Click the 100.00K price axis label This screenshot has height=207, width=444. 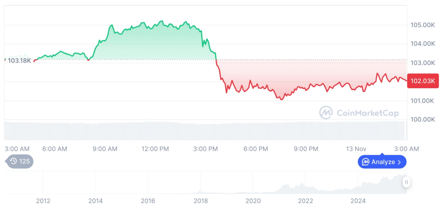(423, 119)
